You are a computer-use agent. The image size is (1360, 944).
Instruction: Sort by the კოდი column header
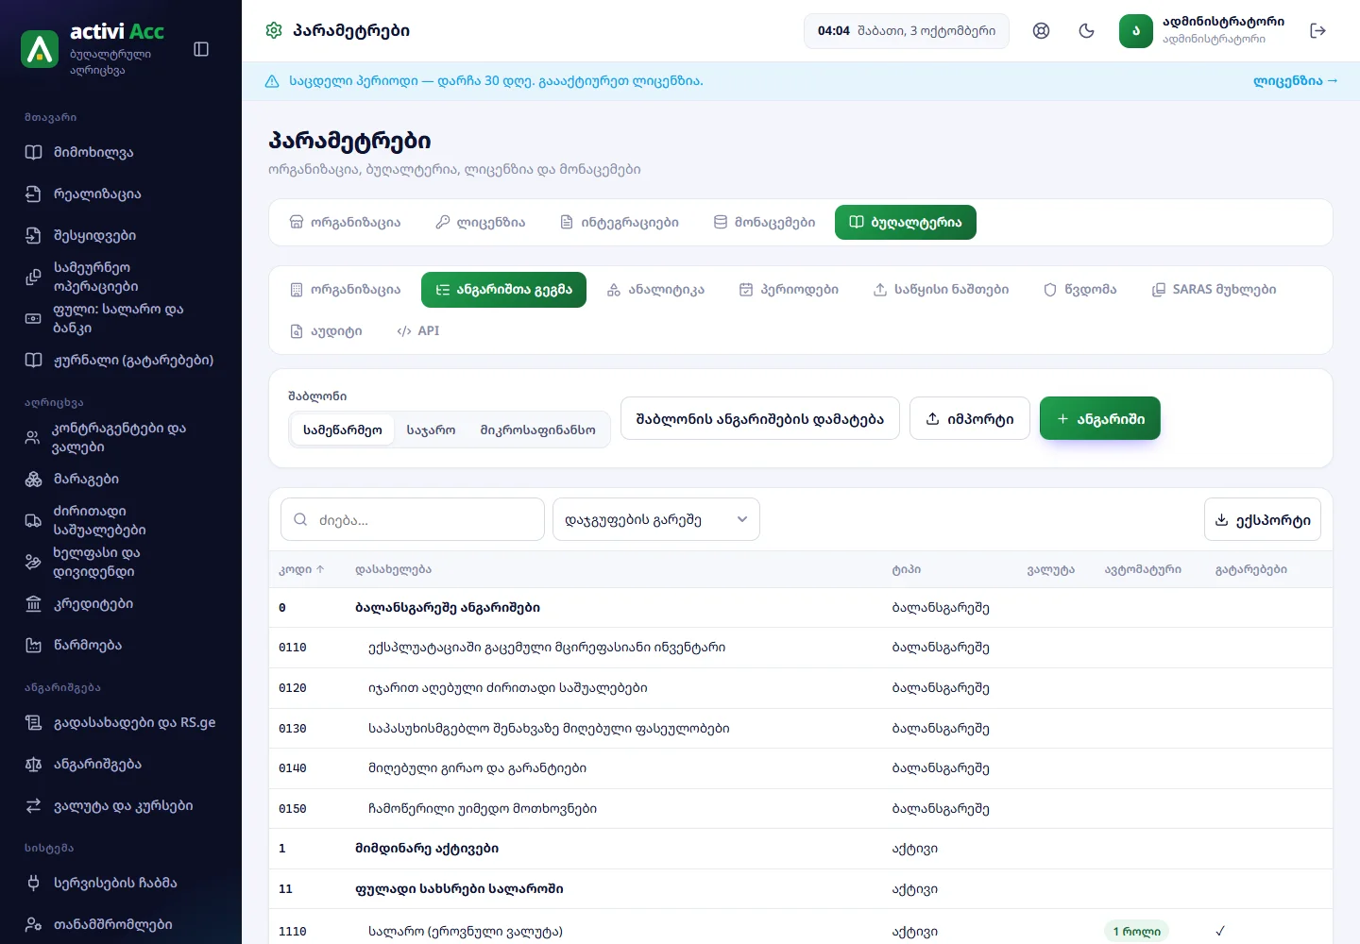click(301, 569)
